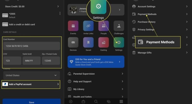
Task: Open Purchase History menu entry
Action: [160, 22]
